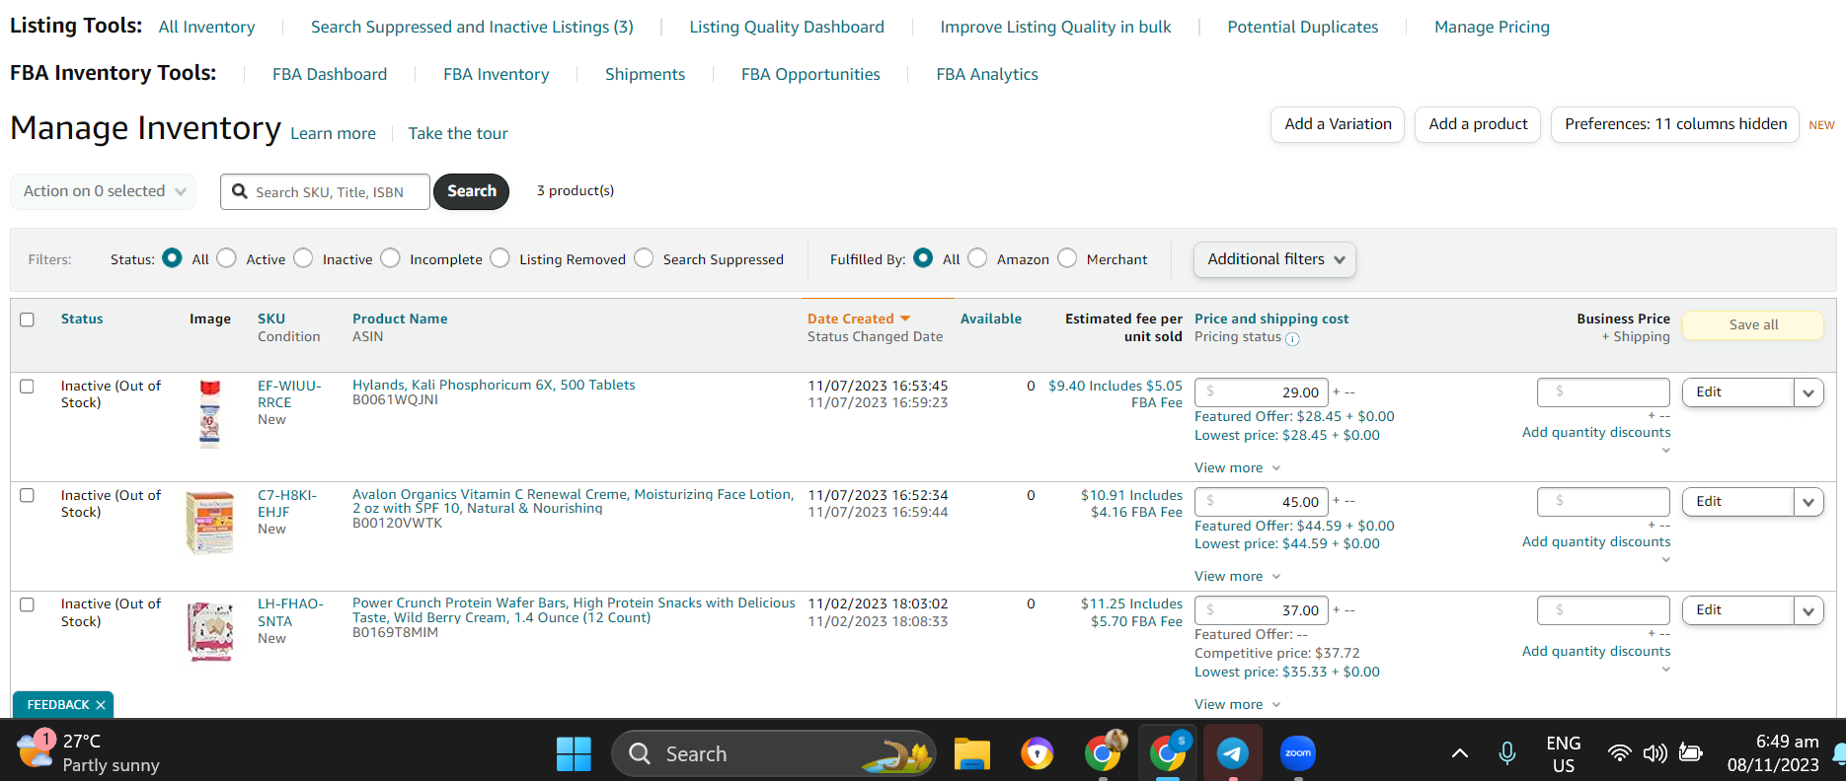Expand View more for Hylands pricing
The height and width of the screenshot is (781, 1846).
(x=1238, y=468)
